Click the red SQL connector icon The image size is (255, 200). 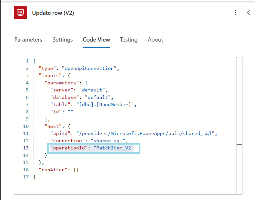tap(20, 13)
